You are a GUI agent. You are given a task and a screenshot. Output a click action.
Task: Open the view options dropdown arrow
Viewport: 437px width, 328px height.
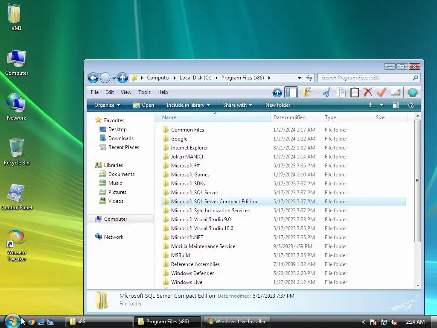click(382, 105)
